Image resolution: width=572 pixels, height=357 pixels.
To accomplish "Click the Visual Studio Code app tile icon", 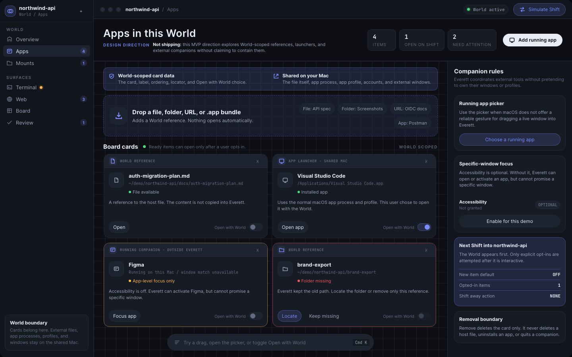I will [285, 180].
